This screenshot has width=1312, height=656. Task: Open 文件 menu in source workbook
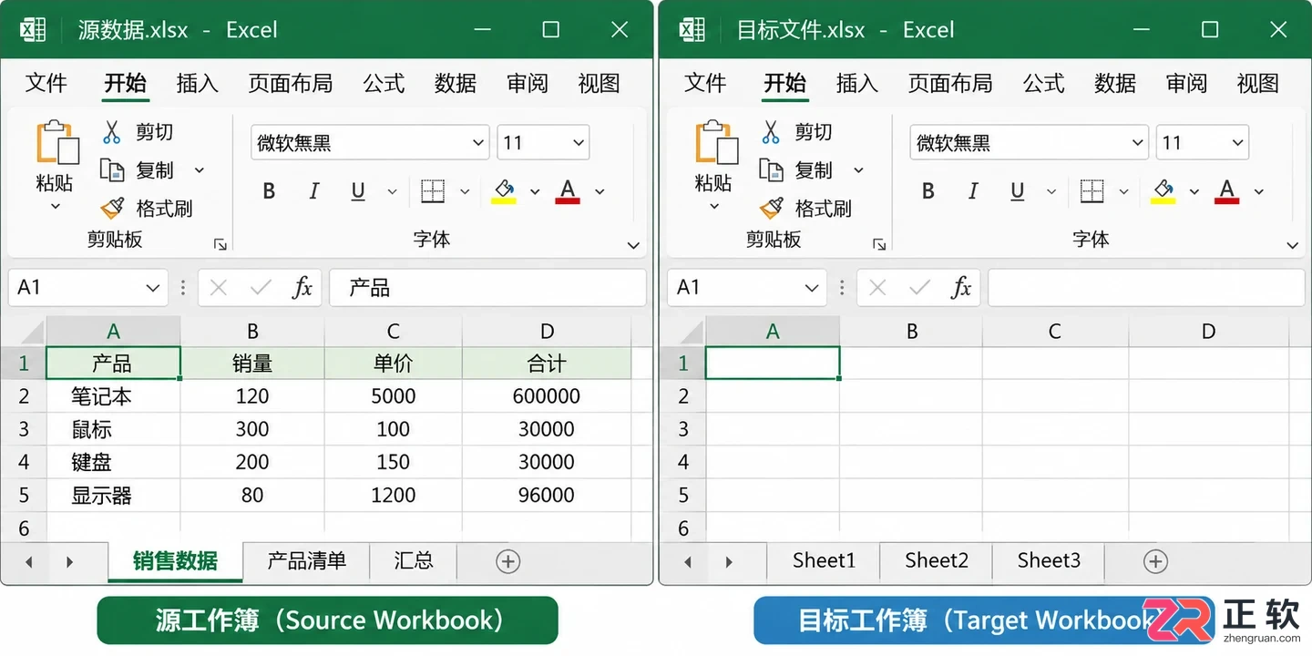pos(46,83)
